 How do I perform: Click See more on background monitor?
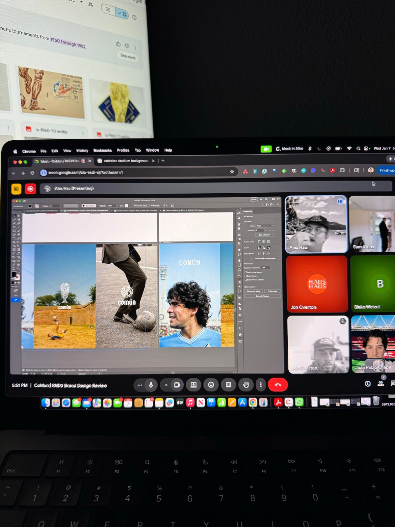(x=128, y=56)
